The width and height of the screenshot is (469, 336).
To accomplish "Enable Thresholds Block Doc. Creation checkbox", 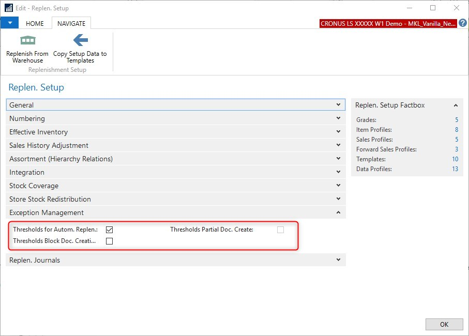I will (109, 241).
